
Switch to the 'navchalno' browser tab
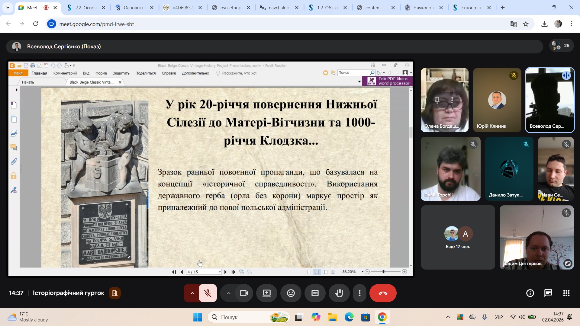coord(278,8)
